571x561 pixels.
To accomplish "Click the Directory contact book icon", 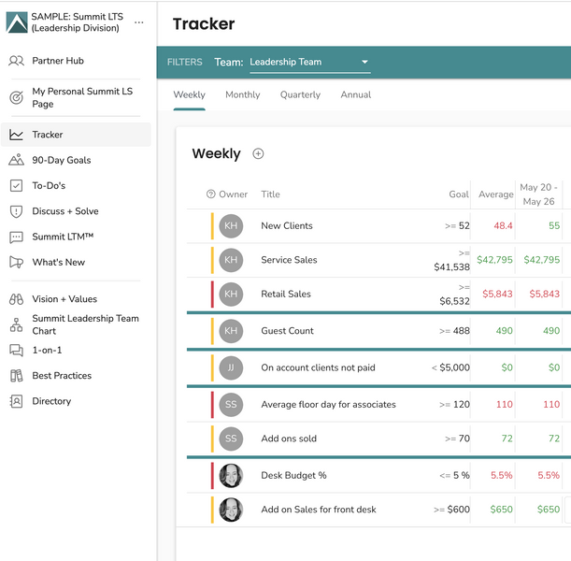I will coord(17,401).
